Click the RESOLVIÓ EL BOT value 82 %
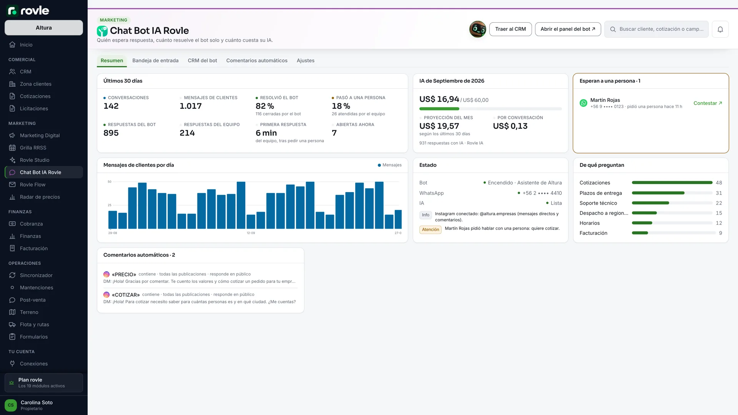Screen dimensions: 738x415 (x=265, y=106)
